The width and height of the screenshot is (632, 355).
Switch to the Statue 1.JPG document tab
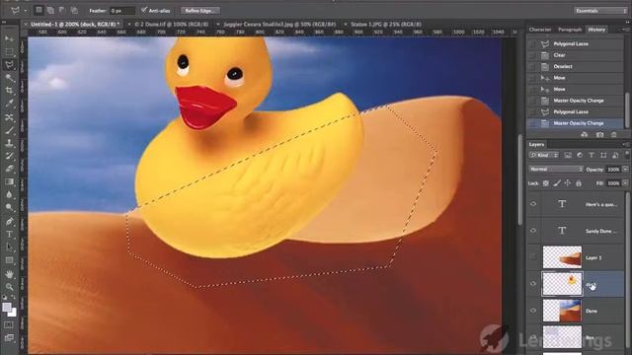386,24
